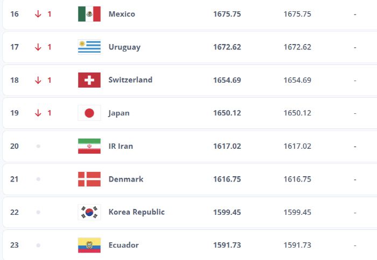
Task: Click the Mexico flag icon
Action: tap(89, 14)
